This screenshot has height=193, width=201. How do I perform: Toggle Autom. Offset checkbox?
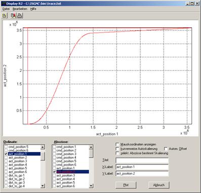coord(166,149)
